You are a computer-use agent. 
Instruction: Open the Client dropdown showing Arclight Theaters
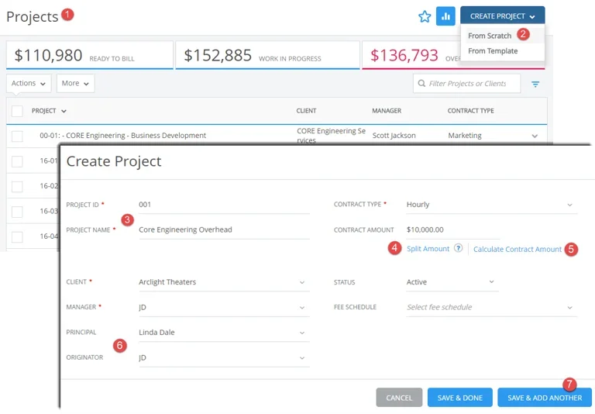[x=224, y=282]
